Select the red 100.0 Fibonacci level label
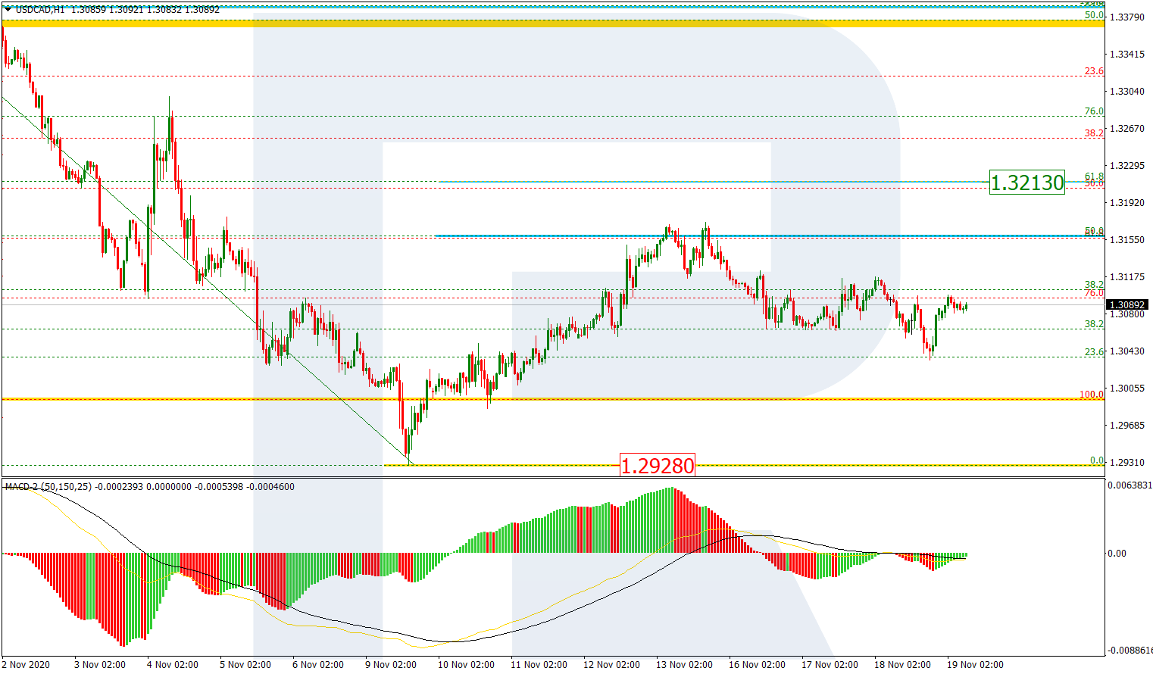This screenshot has width=1153, height=674. 1092,395
